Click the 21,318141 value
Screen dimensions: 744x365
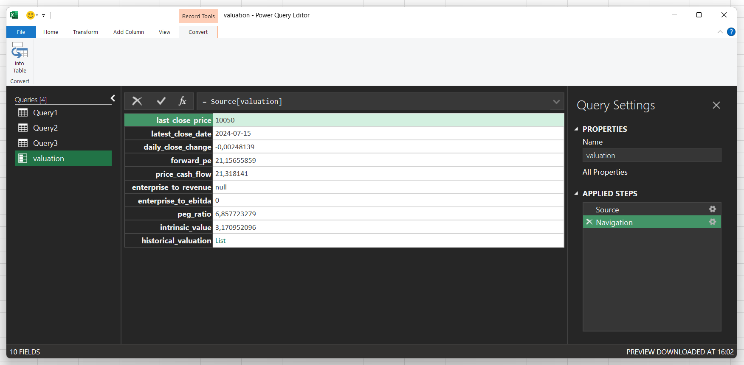232,174
